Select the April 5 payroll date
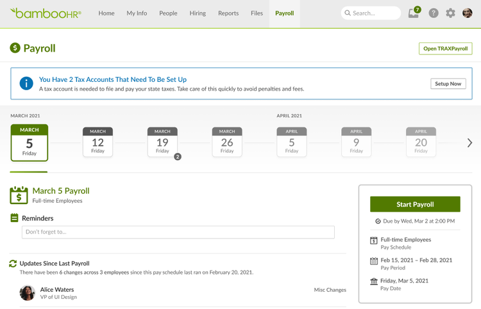The image size is (481, 309). pos(292,142)
